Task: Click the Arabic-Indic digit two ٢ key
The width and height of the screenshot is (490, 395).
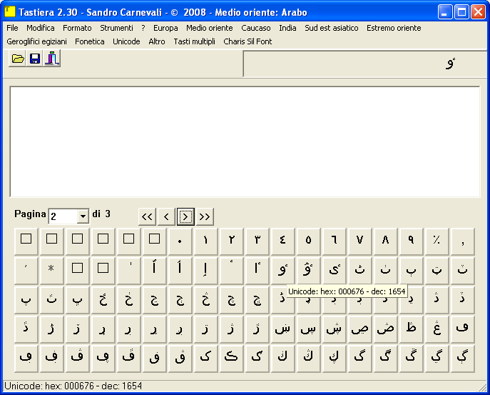Action: click(x=231, y=241)
